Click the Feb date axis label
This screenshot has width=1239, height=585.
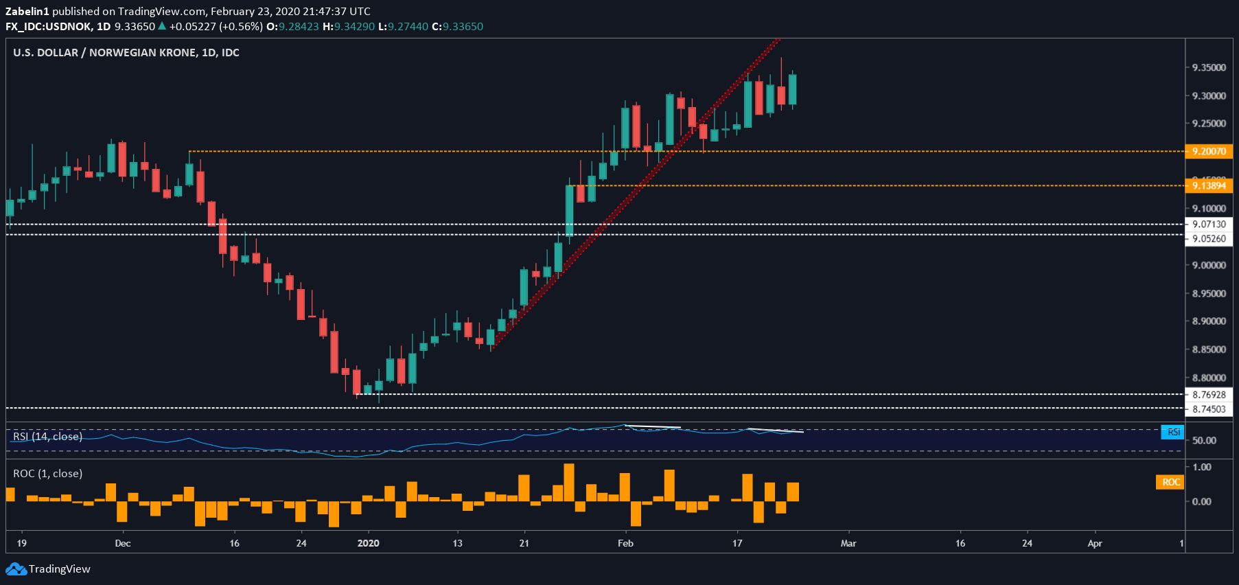625,543
